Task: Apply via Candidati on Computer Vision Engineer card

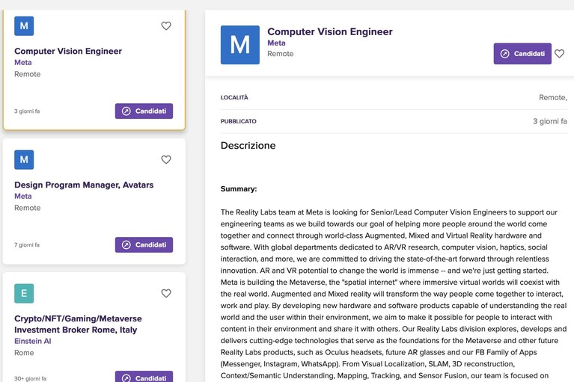Action: [x=144, y=111]
